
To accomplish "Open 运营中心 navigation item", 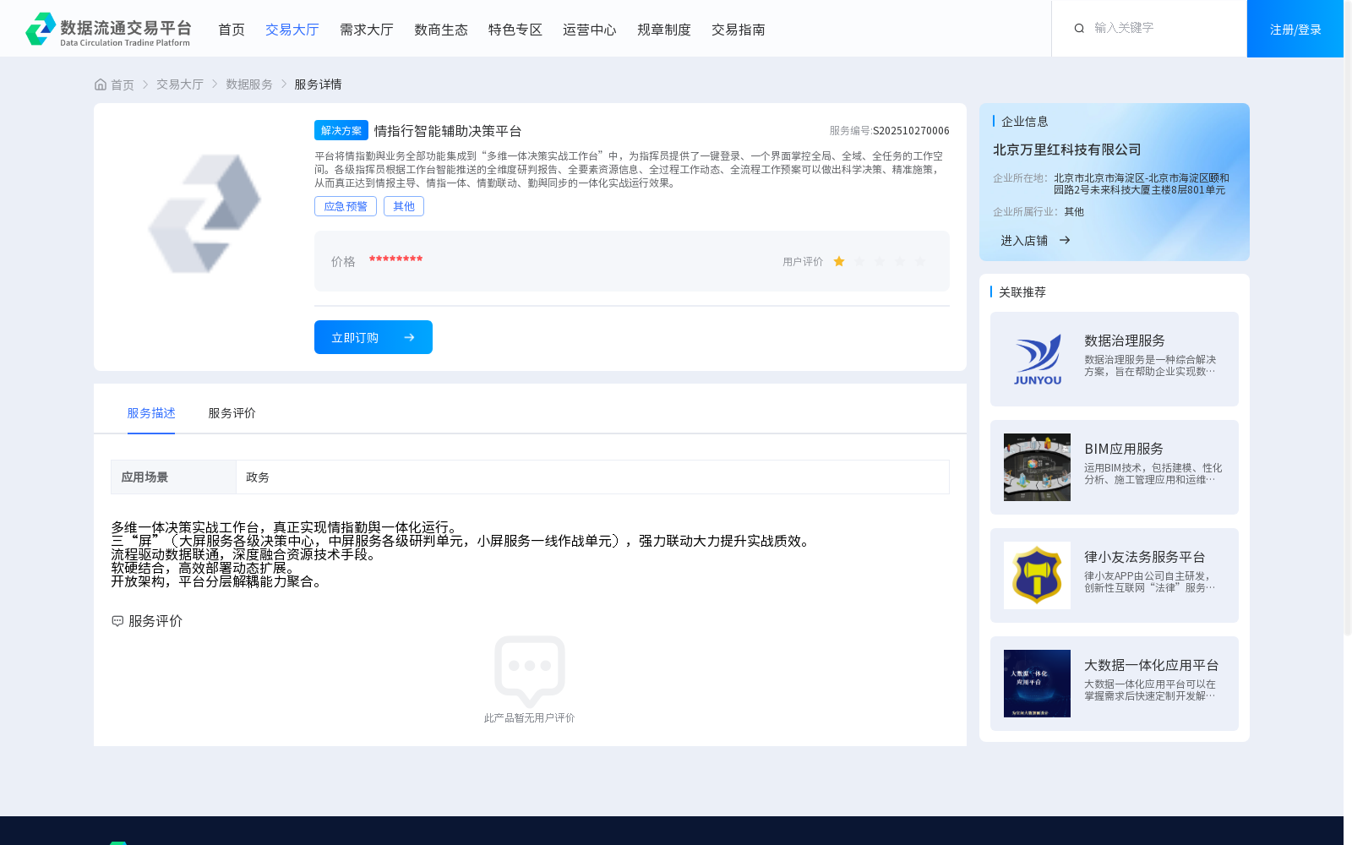I will coord(590,30).
